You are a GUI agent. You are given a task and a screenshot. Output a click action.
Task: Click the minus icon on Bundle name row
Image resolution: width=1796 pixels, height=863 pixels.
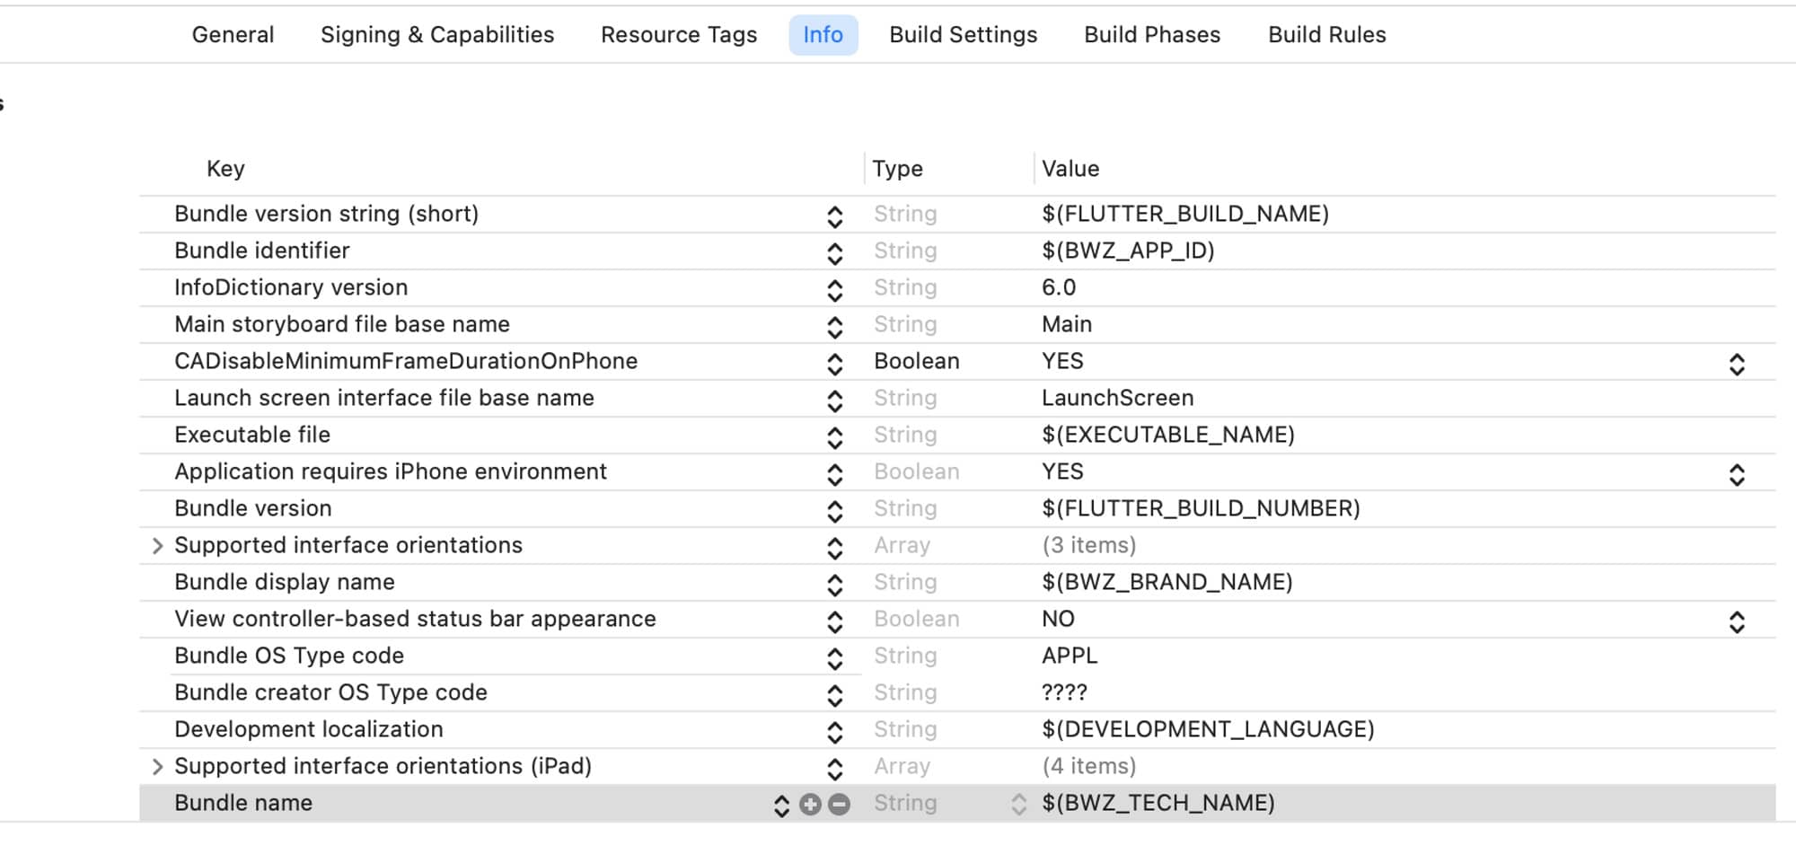click(x=839, y=805)
